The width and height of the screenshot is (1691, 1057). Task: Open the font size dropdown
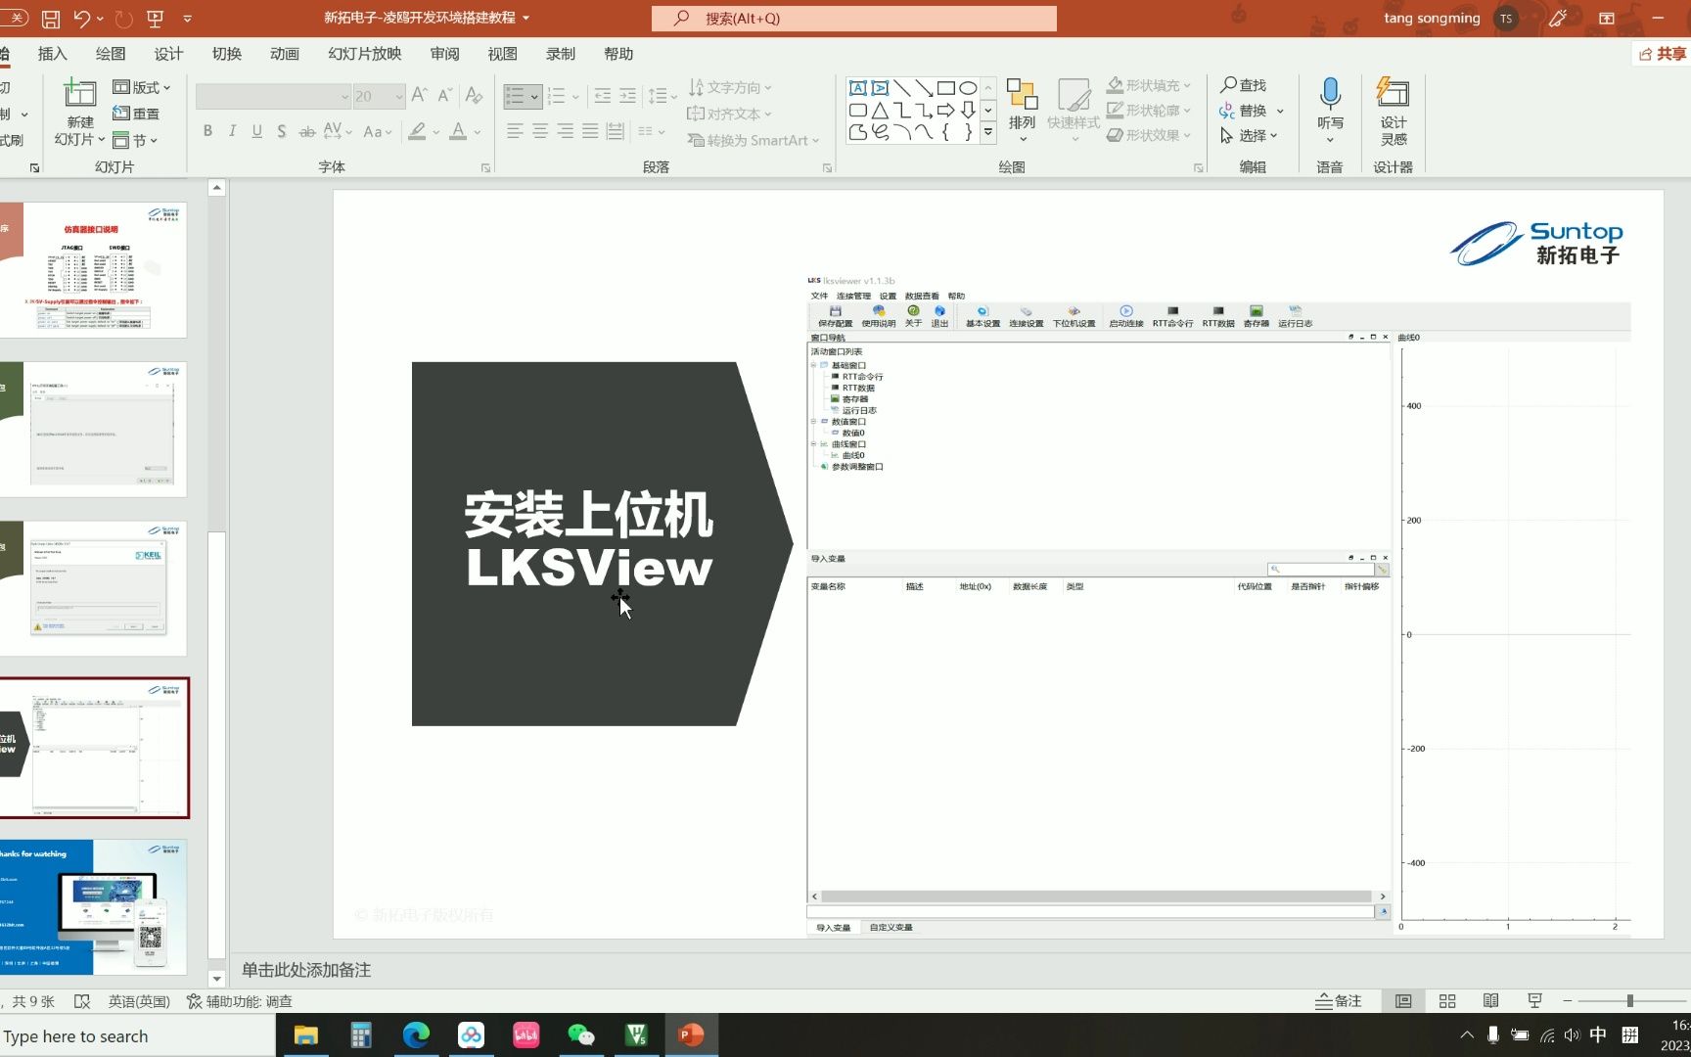coord(399,96)
